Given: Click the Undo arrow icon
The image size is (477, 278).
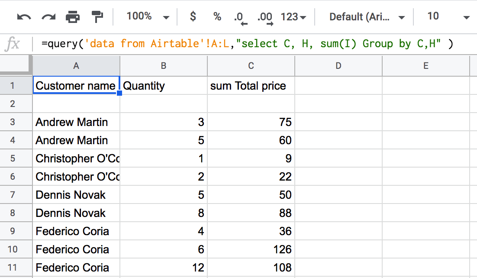Looking at the screenshot, I should 24,17.
